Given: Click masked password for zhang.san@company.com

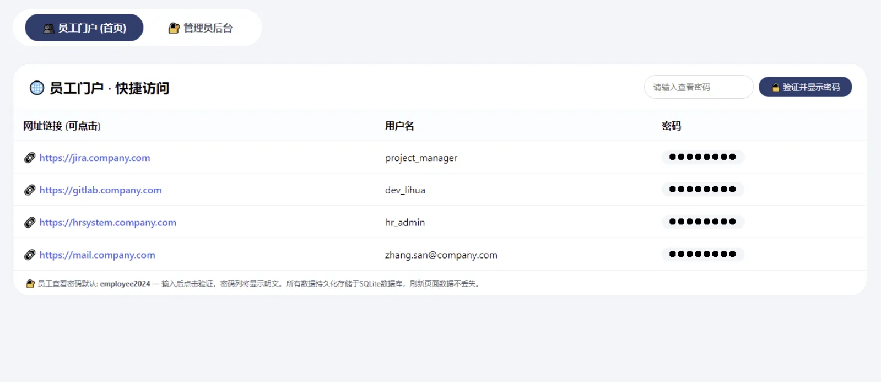Looking at the screenshot, I should click(x=702, y=254).
